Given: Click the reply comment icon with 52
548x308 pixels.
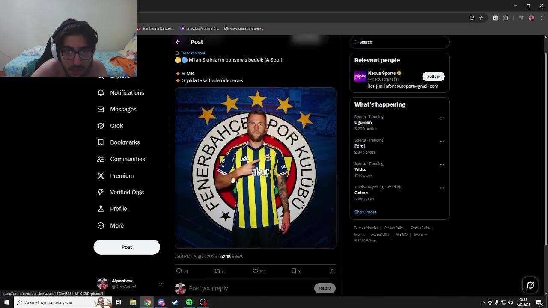Looking at the screenshot, I should click(x=179, y=271).
